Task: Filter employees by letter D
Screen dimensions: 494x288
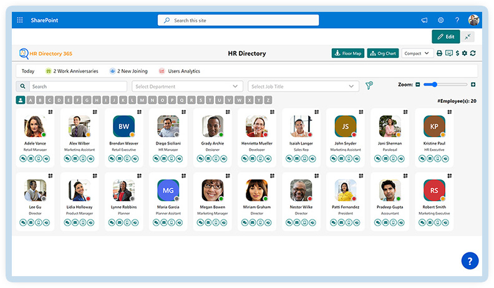Action: click(x=59, y=100)
